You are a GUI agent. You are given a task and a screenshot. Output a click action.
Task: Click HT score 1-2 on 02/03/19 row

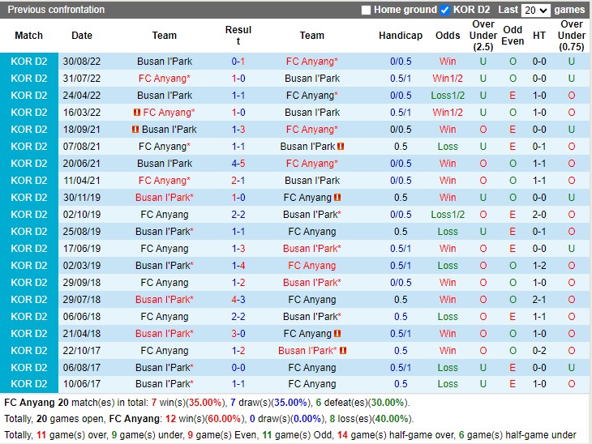(539, 266)
